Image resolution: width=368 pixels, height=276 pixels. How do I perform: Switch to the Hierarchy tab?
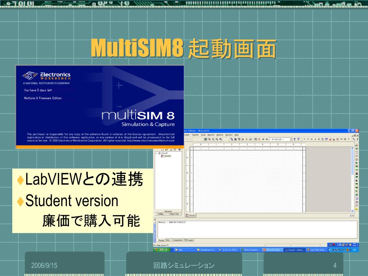coord(168,211)
